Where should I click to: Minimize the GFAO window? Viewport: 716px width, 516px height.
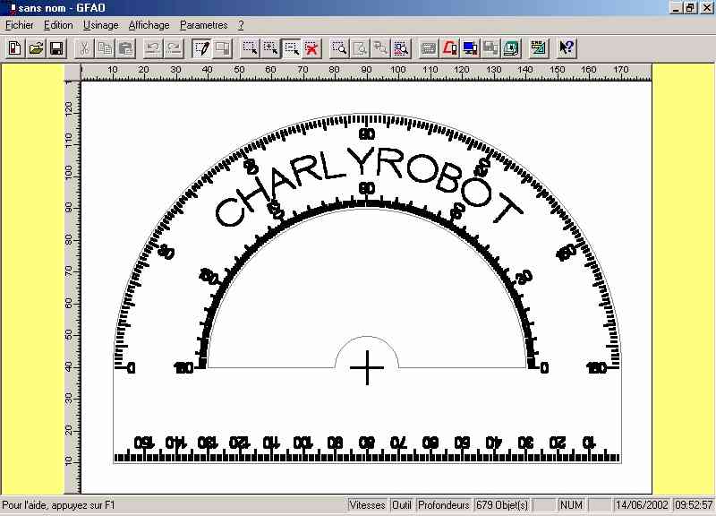point(677,8)
